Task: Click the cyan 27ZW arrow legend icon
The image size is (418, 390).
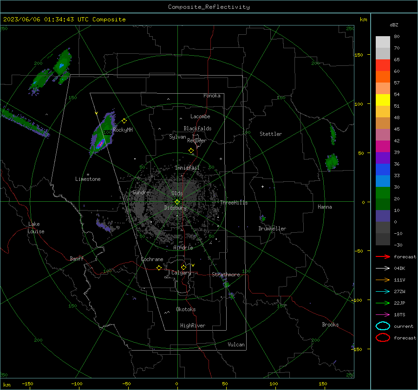Action: pyautogui.click(x=383, y=292)
